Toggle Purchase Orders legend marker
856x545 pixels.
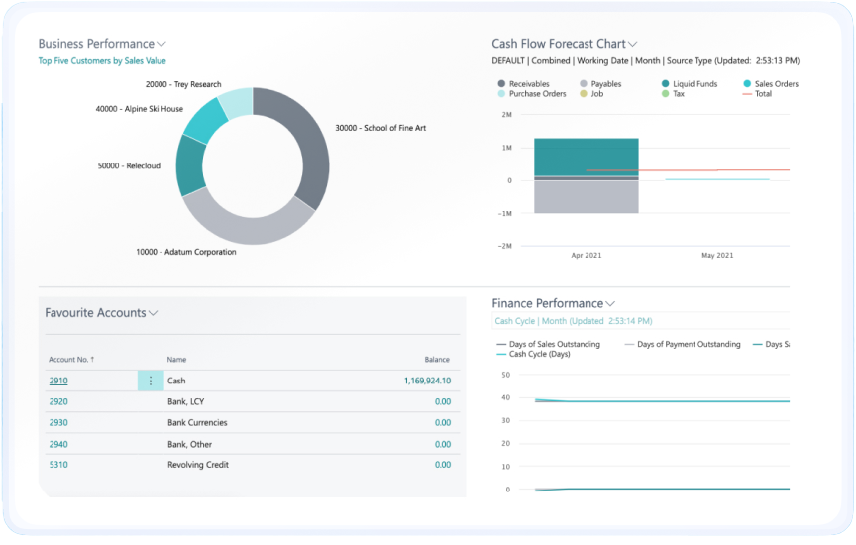coord(501,94)
